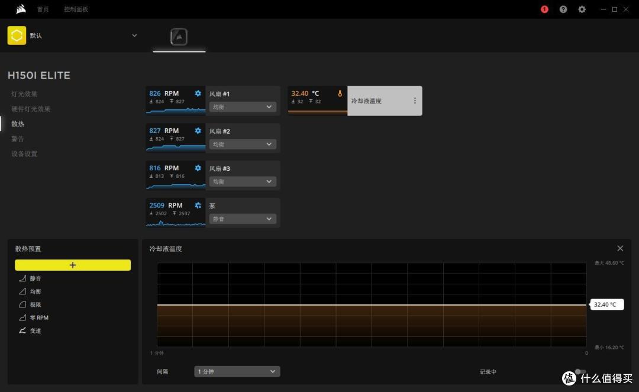Select 散热 cooling in sidebar

pos(18,124)
